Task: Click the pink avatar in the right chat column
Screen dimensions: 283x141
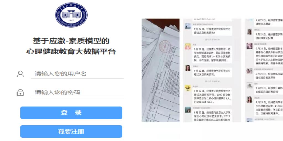Action: (250, 46)
